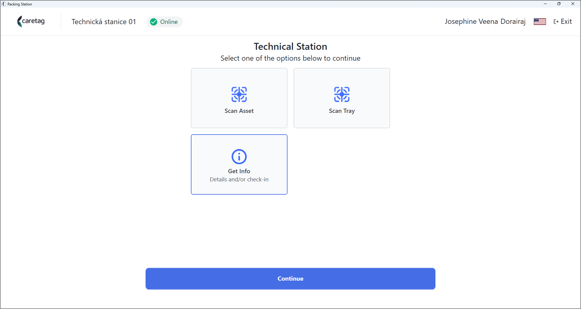Close the Packing Station window
Viewport: 581px width, 309px height.
pyautogui.click(x=573, y=4)
